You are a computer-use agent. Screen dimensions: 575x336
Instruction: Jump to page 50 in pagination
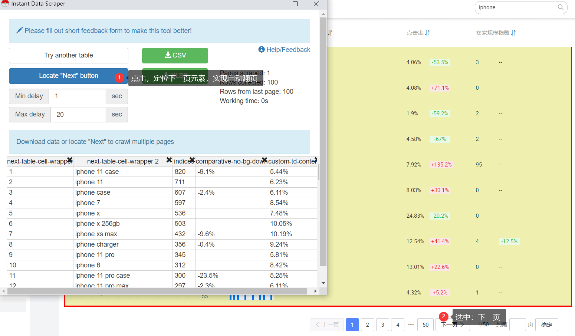[x=425, y=325]
